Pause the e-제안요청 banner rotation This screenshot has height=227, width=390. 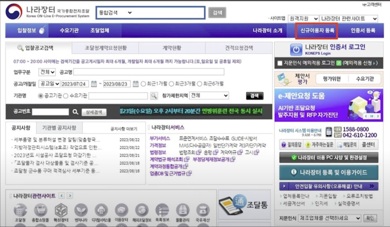coord(372,116)
